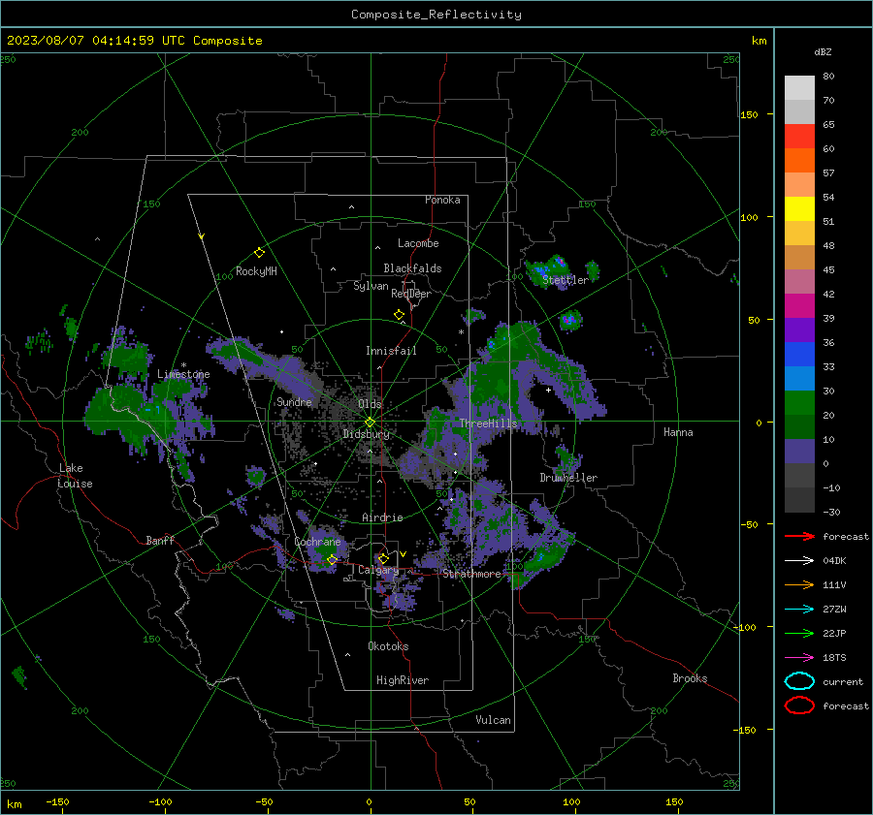
Task: Select the cyan 27ZW arrow icon
Action: tap(799, 609)
